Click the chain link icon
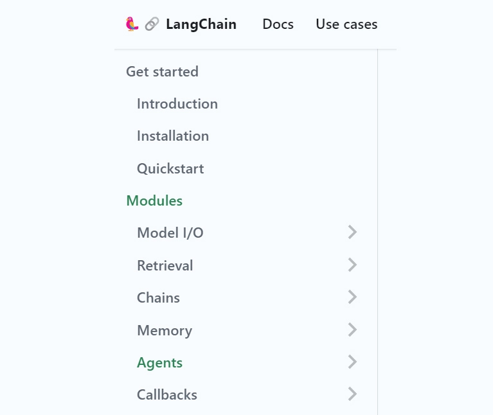The width and height of the screenshot is (493, 415). pos(152,24)
